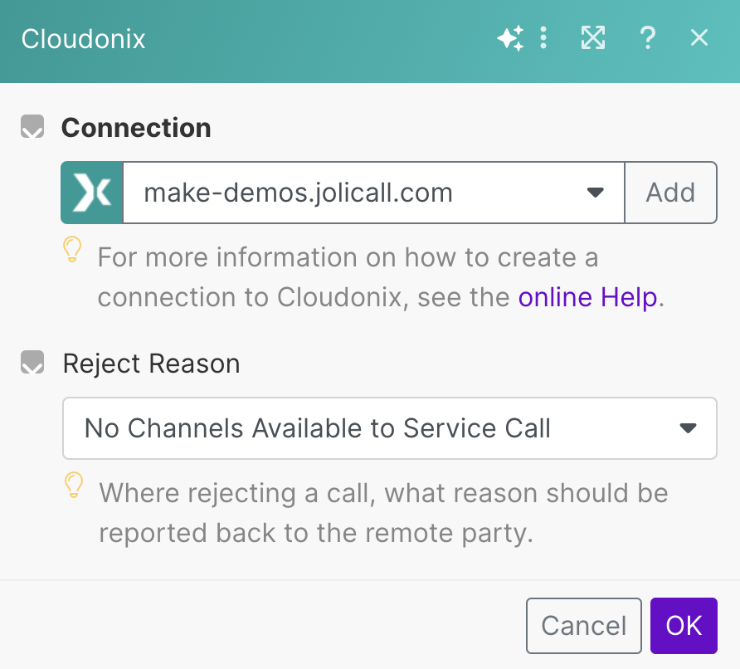Open help with the question mark icon

coord(648,38)
